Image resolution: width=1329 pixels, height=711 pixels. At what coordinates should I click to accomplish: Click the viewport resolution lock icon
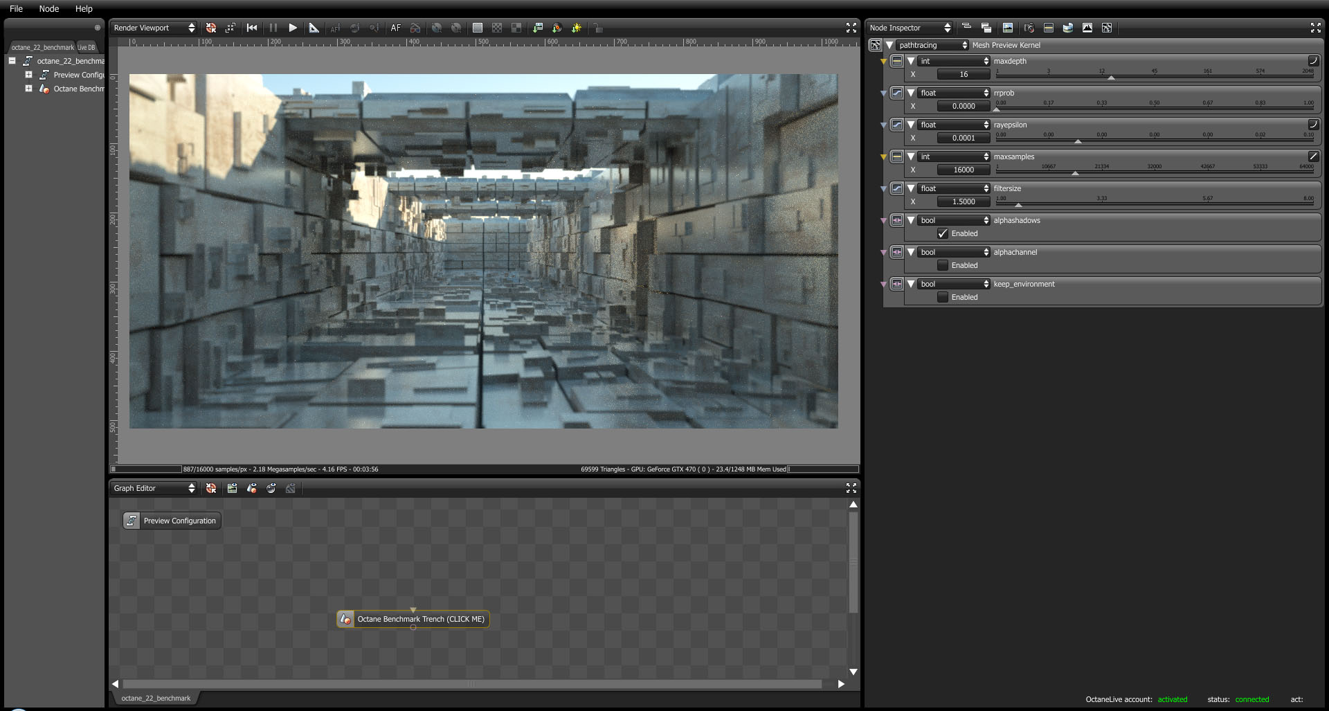[x=230, y=28]
